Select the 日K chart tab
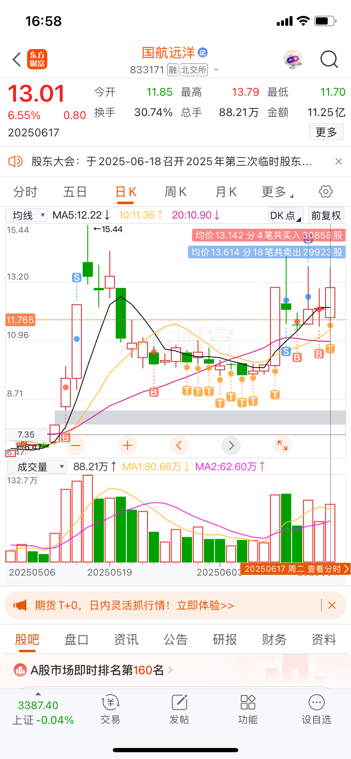Screen dimensions: 351x759 pos(126,192)
